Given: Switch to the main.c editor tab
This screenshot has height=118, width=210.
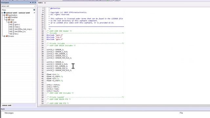Looking at the screenshot, I should tap(41, 3).
